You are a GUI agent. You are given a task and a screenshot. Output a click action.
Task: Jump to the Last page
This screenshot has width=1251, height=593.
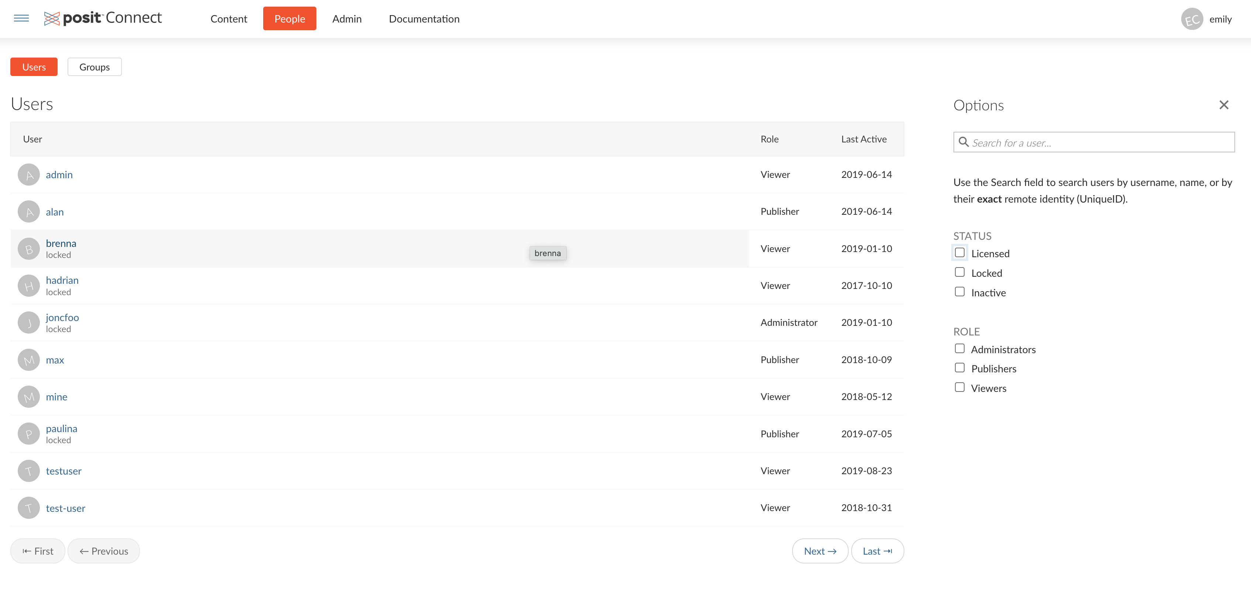click(x=877, y=551)
